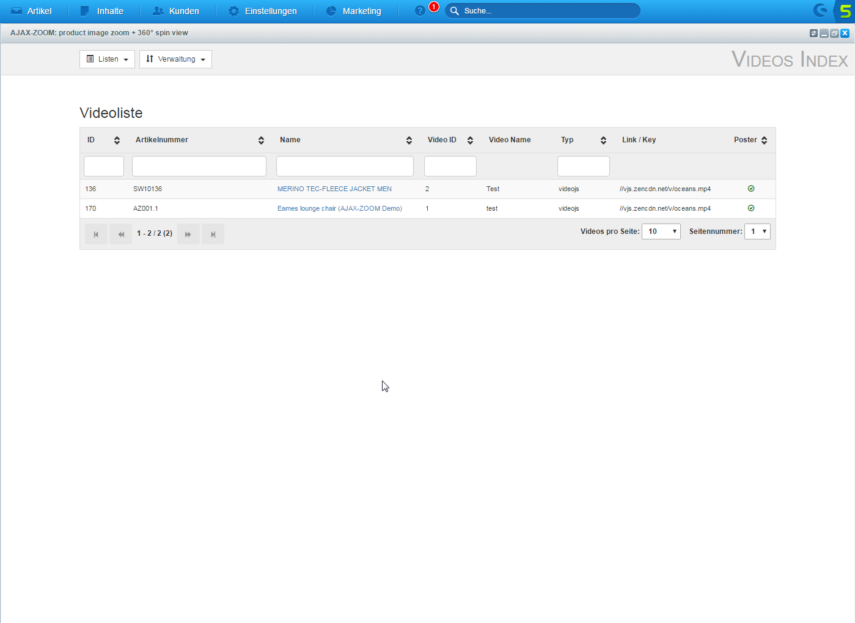This screenshot has height=623, width=855.
Task: Sort by Video ID column arrows
Action: click(x=470, y=140)
